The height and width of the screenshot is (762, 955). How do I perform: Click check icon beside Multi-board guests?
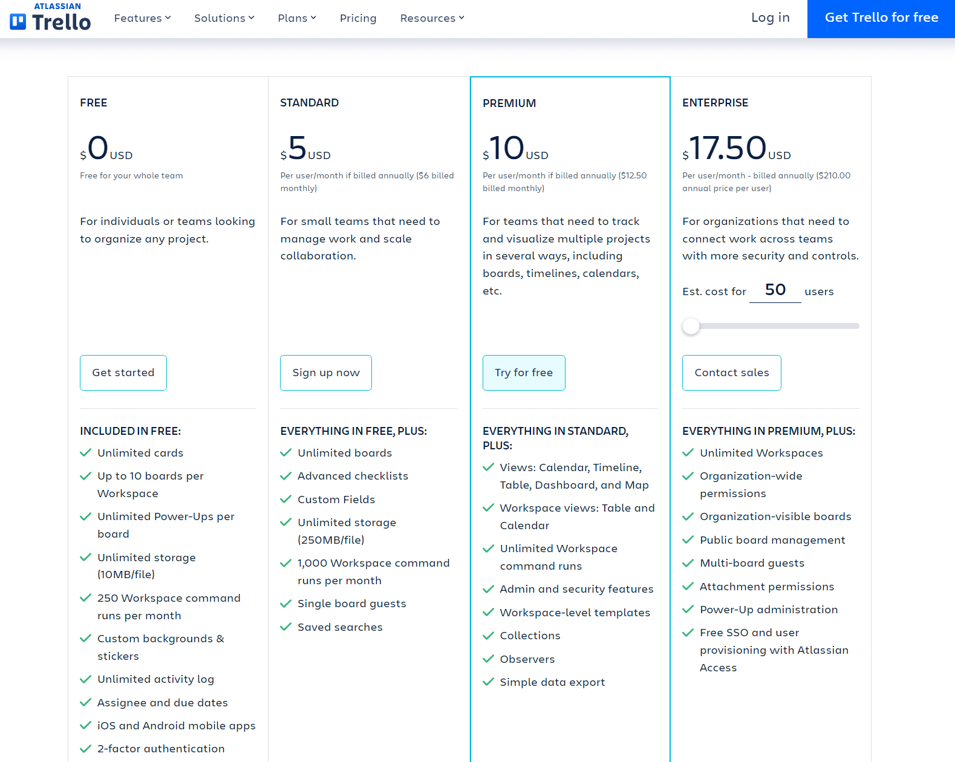688,563
